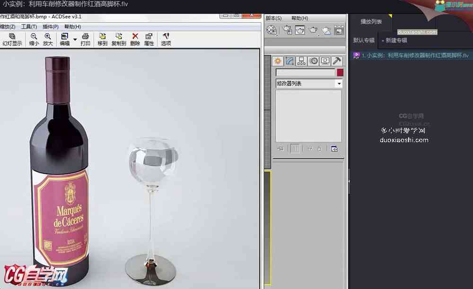The image size is (473, 289).
Task: Select the 播放列表 playlist tab
Action: tap(371, 22)
